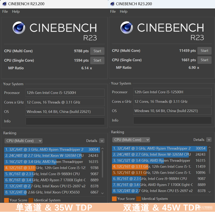This screenshot has height=212, width=215.
Task: Click the Cores x GHz field in the 35W TDP window
Action: (65, 102)
